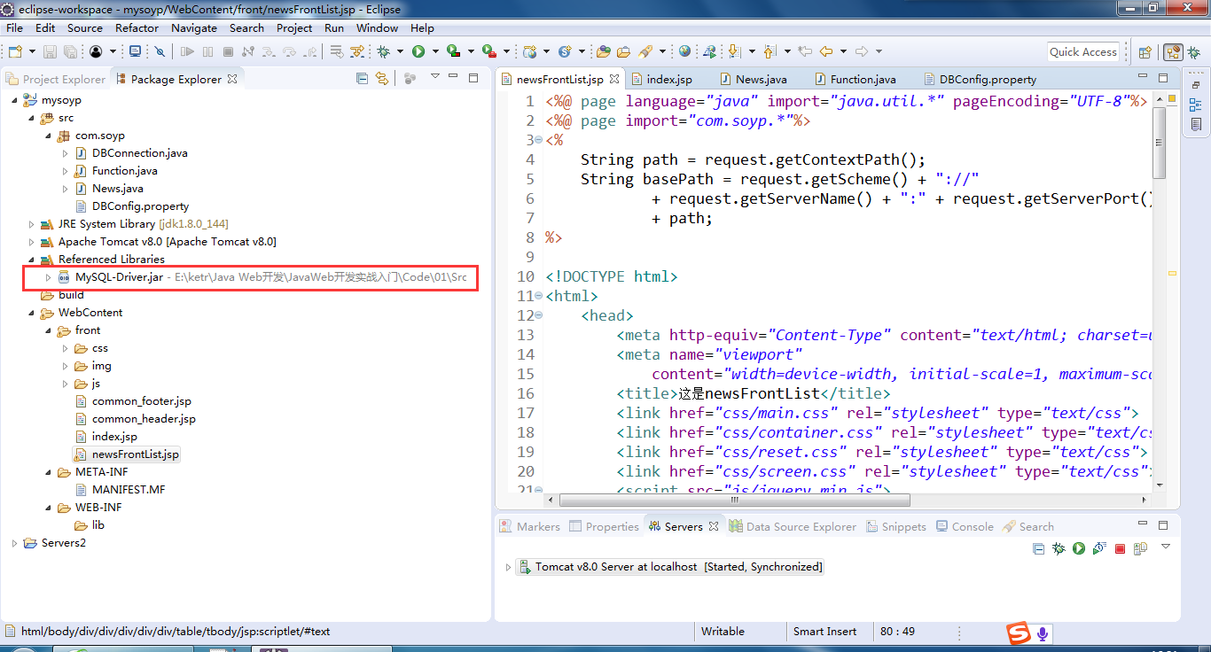Click the Back navigation arrow icon
Image resolution: width=1211 pixels, height=652 pixels.
click(x=826, y=51)
